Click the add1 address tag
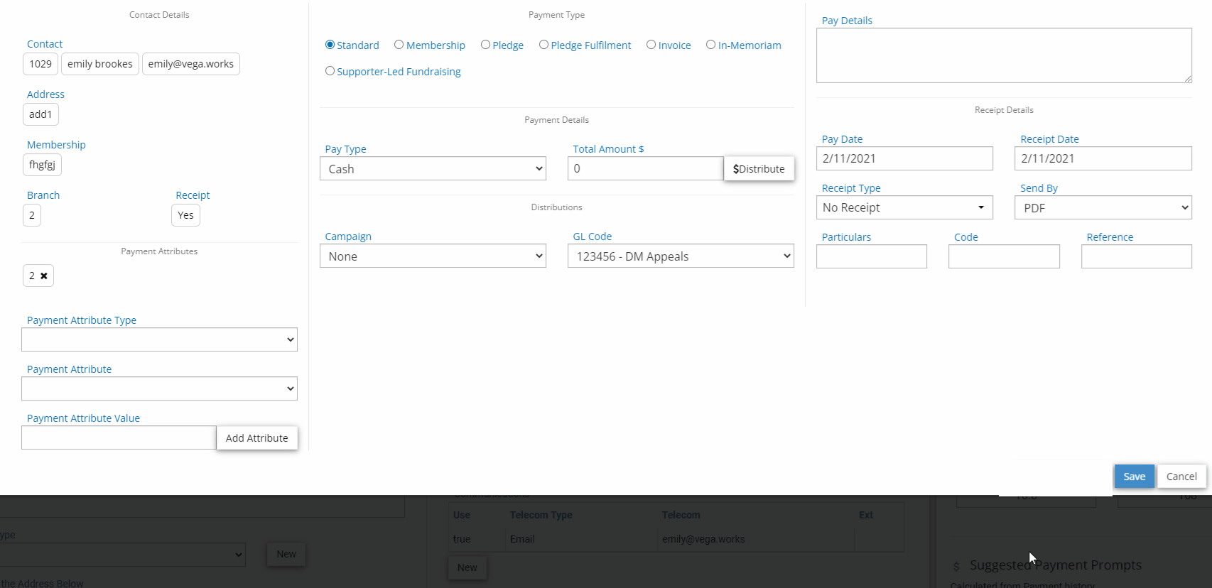 40,114
